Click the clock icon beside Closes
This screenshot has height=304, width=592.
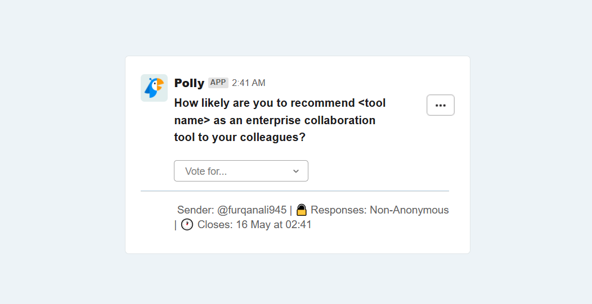click(187, 224)
